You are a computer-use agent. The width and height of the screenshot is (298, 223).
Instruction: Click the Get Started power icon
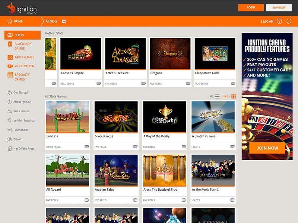coord(10,93)
